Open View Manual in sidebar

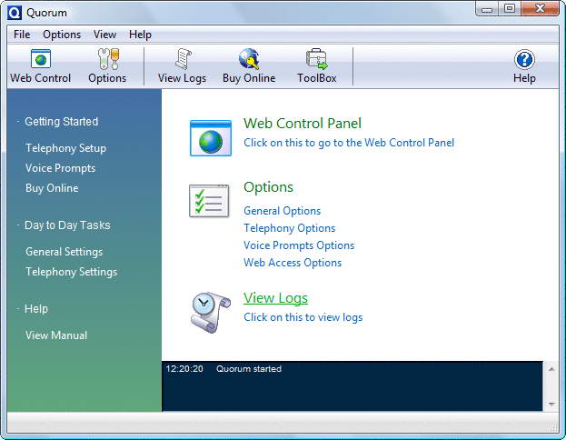(56, 335)
